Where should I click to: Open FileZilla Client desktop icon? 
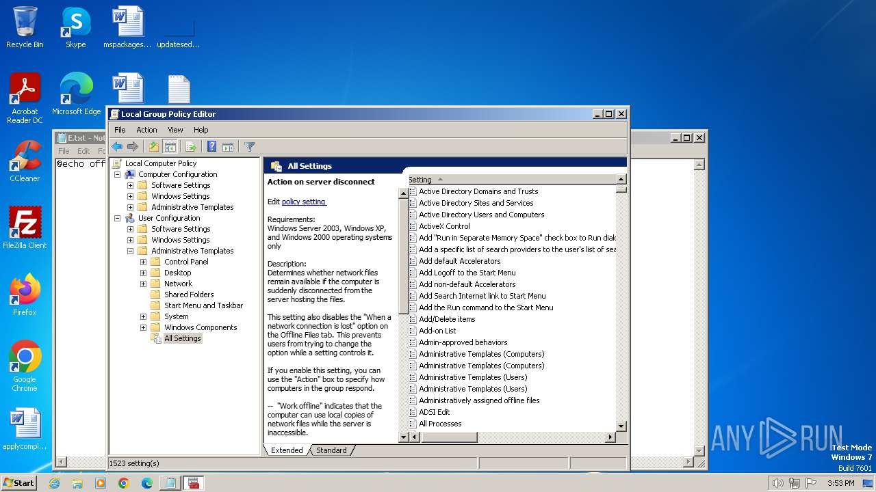25,228
